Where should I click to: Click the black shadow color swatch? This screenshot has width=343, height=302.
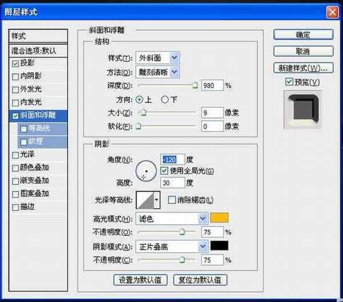[219, 246]
